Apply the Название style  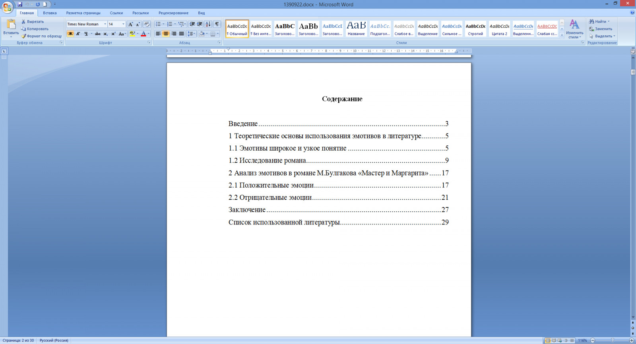[356, 29]
